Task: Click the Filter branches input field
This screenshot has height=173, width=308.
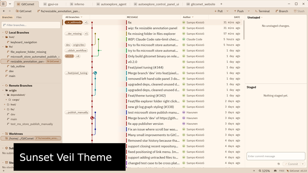Action: pyautogui.click(x=31, y=25)
